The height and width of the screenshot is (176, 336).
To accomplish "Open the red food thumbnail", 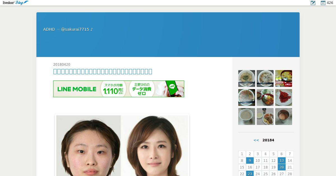I will [x=284, y=97].
